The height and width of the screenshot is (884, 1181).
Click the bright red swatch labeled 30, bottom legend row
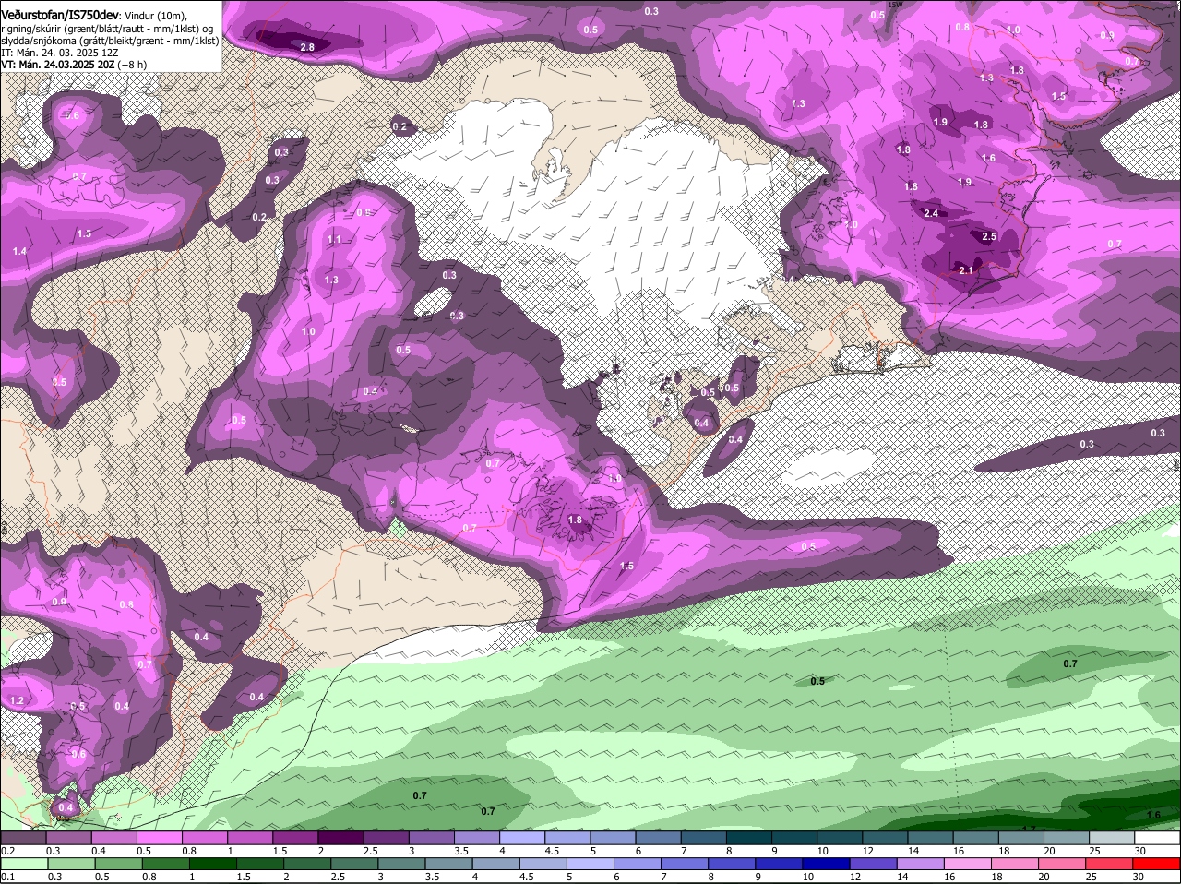pyautogui.click(x=1155, y=864)
